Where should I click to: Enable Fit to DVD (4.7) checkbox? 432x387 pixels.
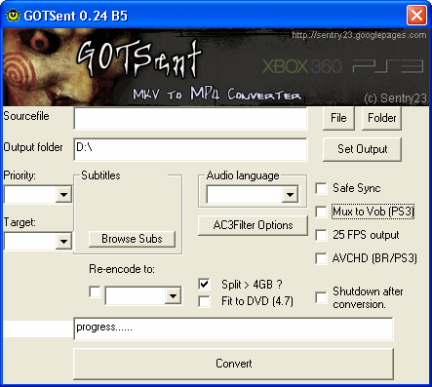(x=204, y=301)
